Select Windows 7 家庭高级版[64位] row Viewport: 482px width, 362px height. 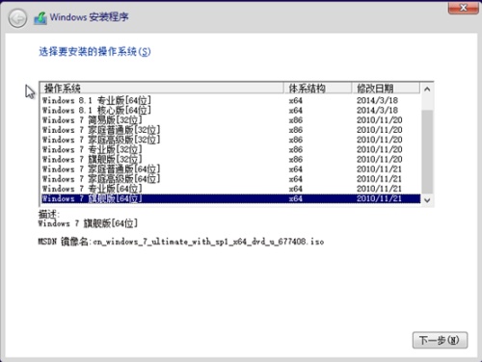230,179
